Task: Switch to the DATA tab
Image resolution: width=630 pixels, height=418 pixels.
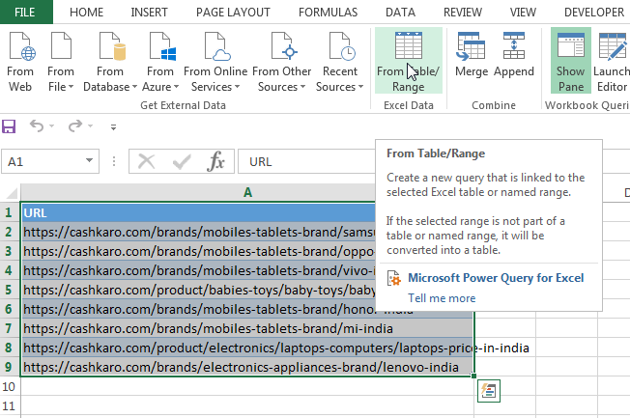Action: (x=400, y=12)
